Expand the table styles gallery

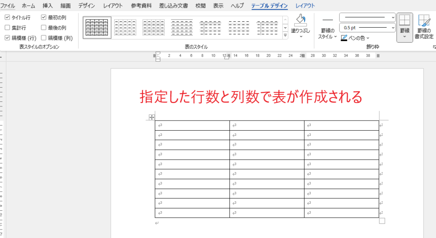tap(285, 36)
